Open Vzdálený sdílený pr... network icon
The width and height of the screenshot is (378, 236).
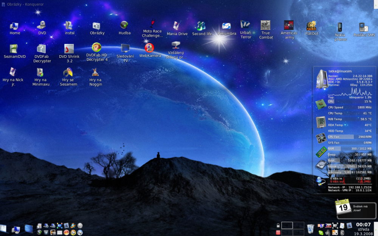(x=176, y=50)
